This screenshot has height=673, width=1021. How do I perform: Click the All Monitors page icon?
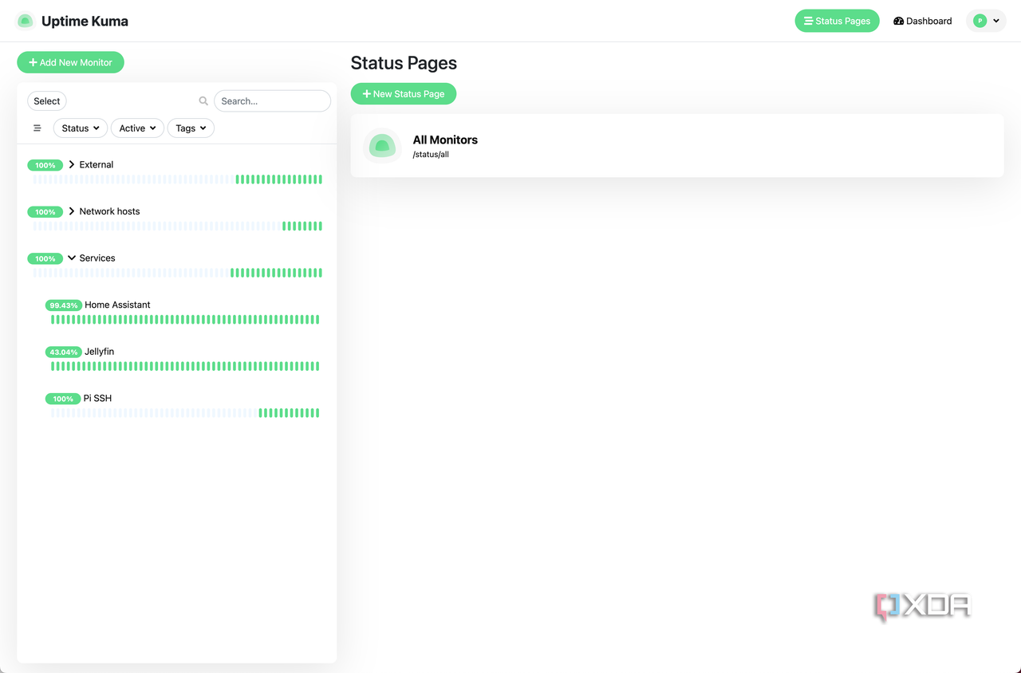382,146
